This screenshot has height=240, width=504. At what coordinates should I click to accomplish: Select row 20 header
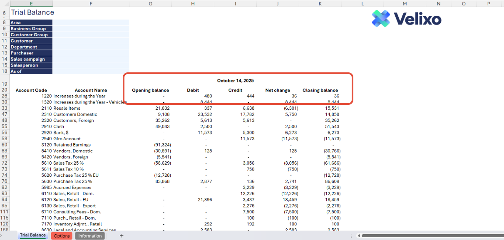5,90
